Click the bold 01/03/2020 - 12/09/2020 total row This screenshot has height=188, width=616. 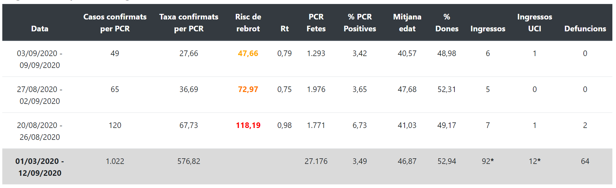point(307,167)
